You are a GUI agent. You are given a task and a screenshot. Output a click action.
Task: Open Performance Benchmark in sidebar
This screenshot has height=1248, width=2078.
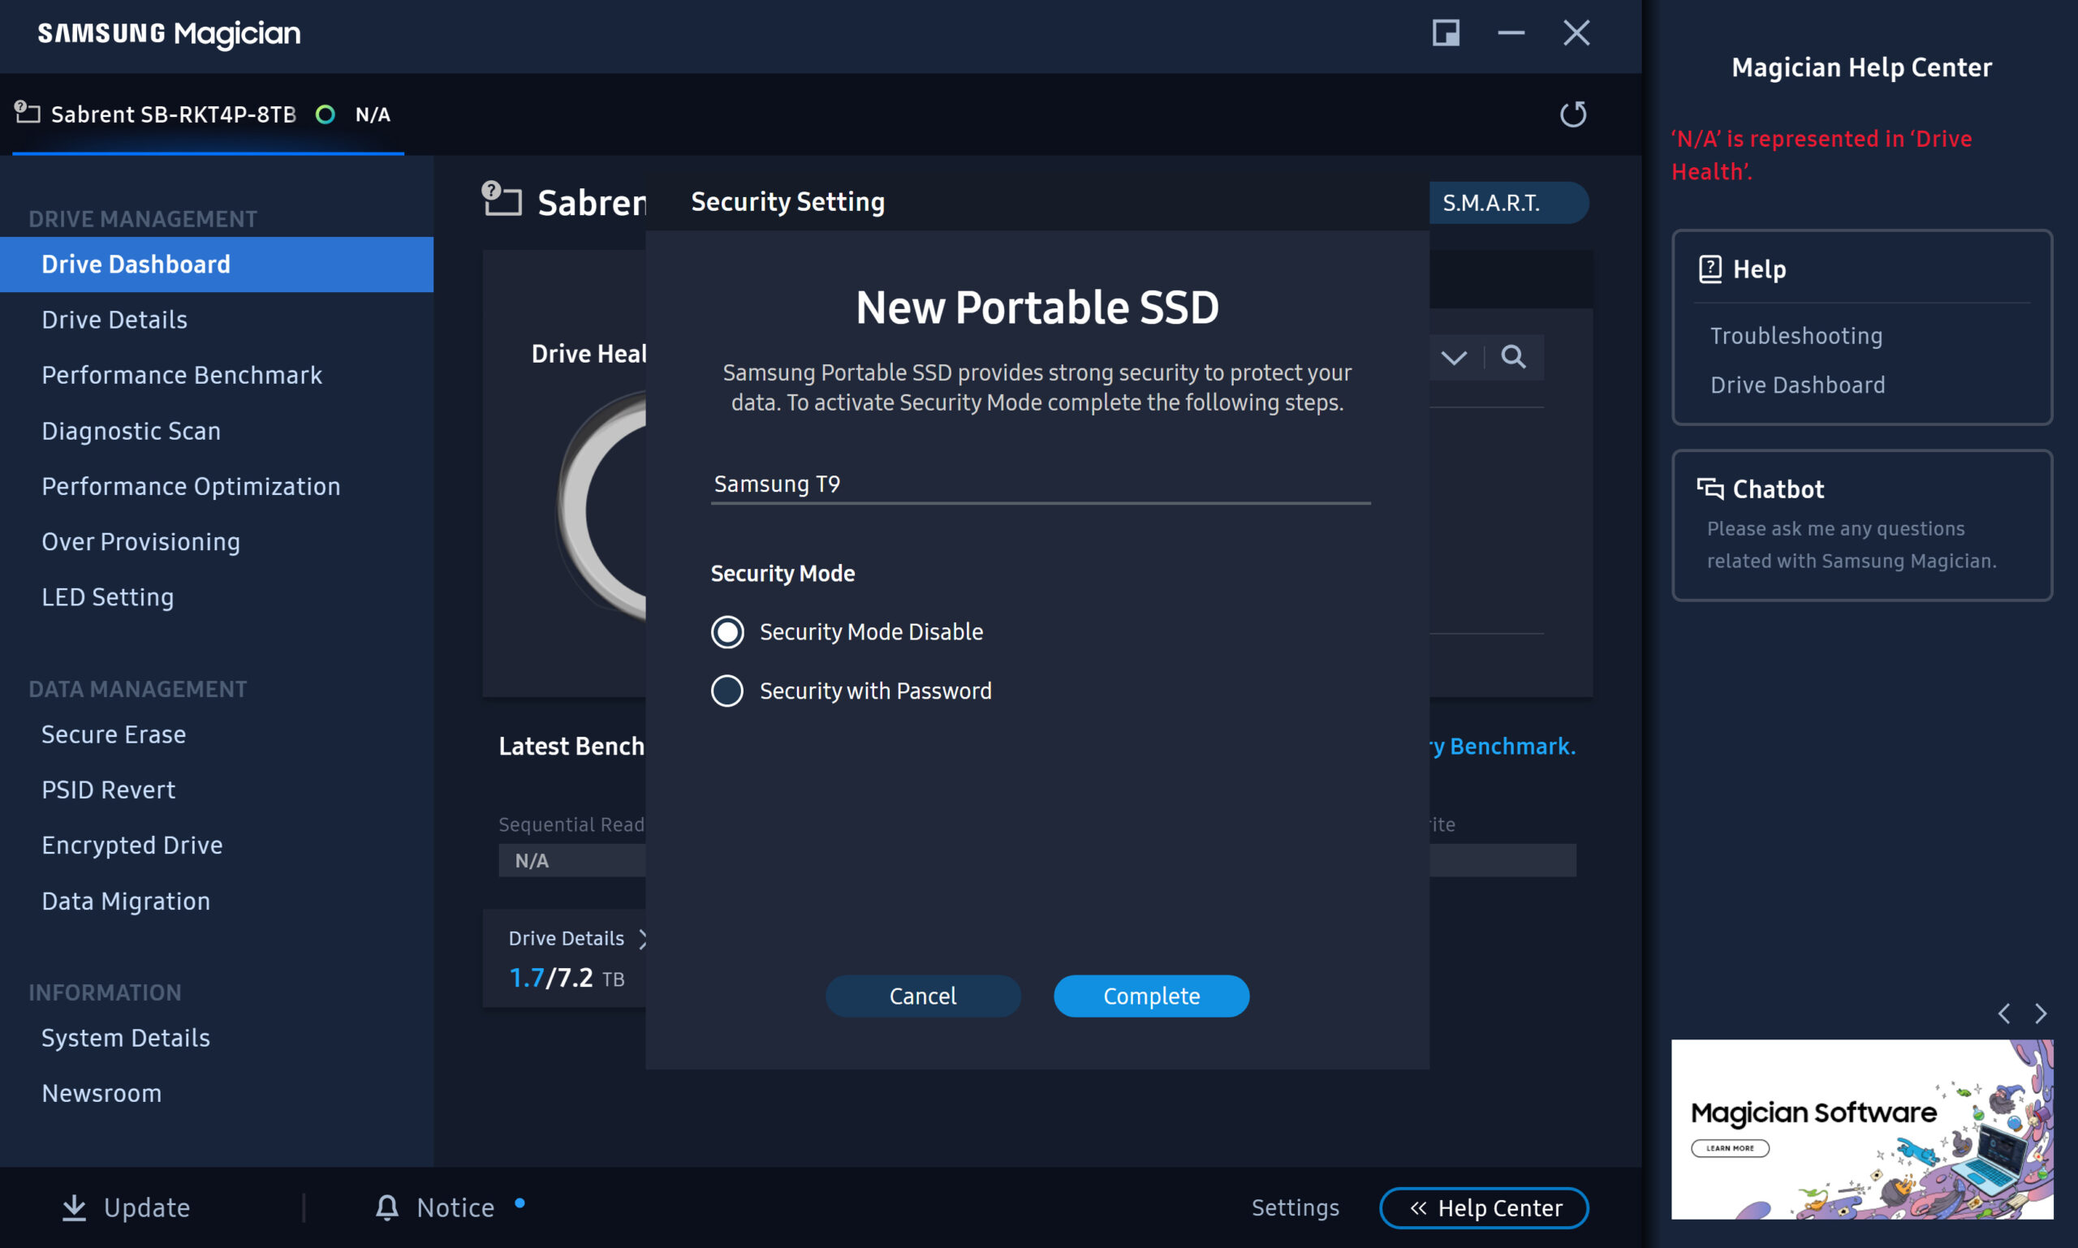coord(182,375)
